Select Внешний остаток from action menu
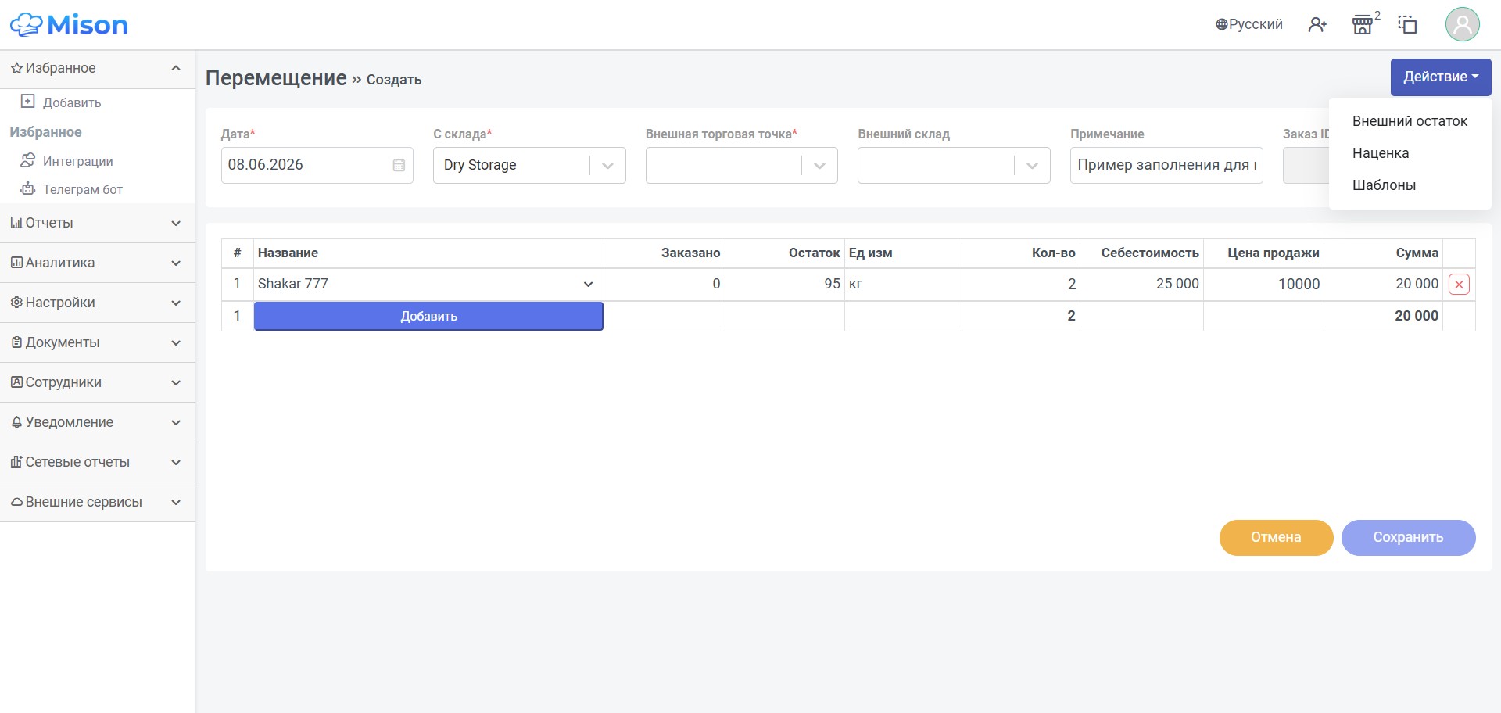 pyautogui.click(x=1410, y=121)
